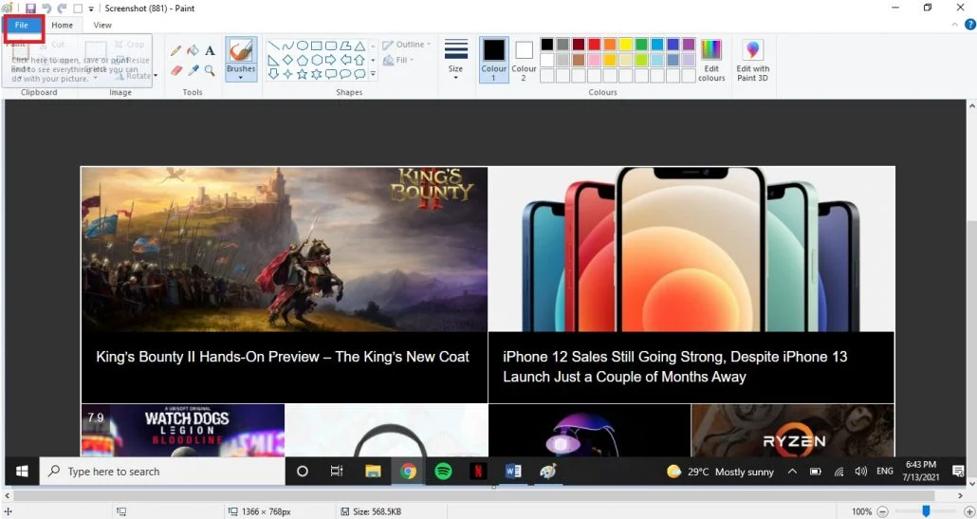Screen dimensions: 977x519
Task: Click the zoom out minus button
Action: (x=882, y=511)
